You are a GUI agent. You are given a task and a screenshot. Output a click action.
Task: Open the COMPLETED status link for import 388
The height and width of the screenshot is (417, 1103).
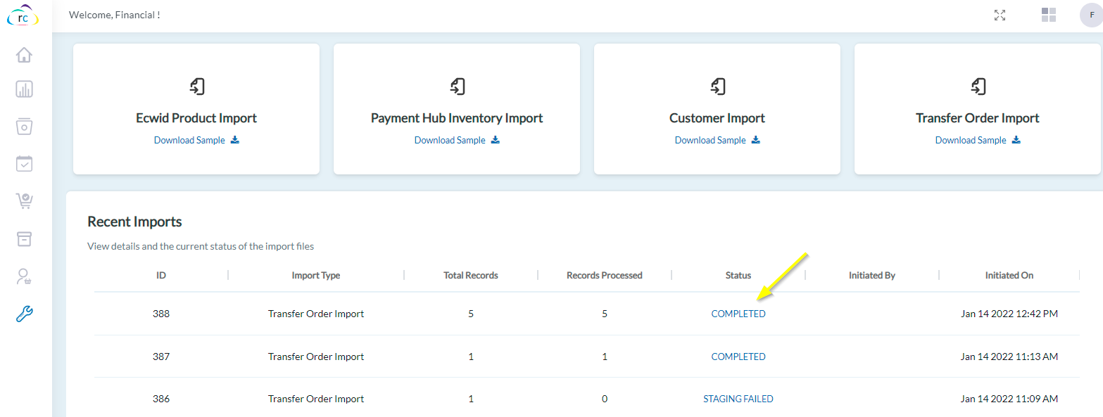[738, 314]
